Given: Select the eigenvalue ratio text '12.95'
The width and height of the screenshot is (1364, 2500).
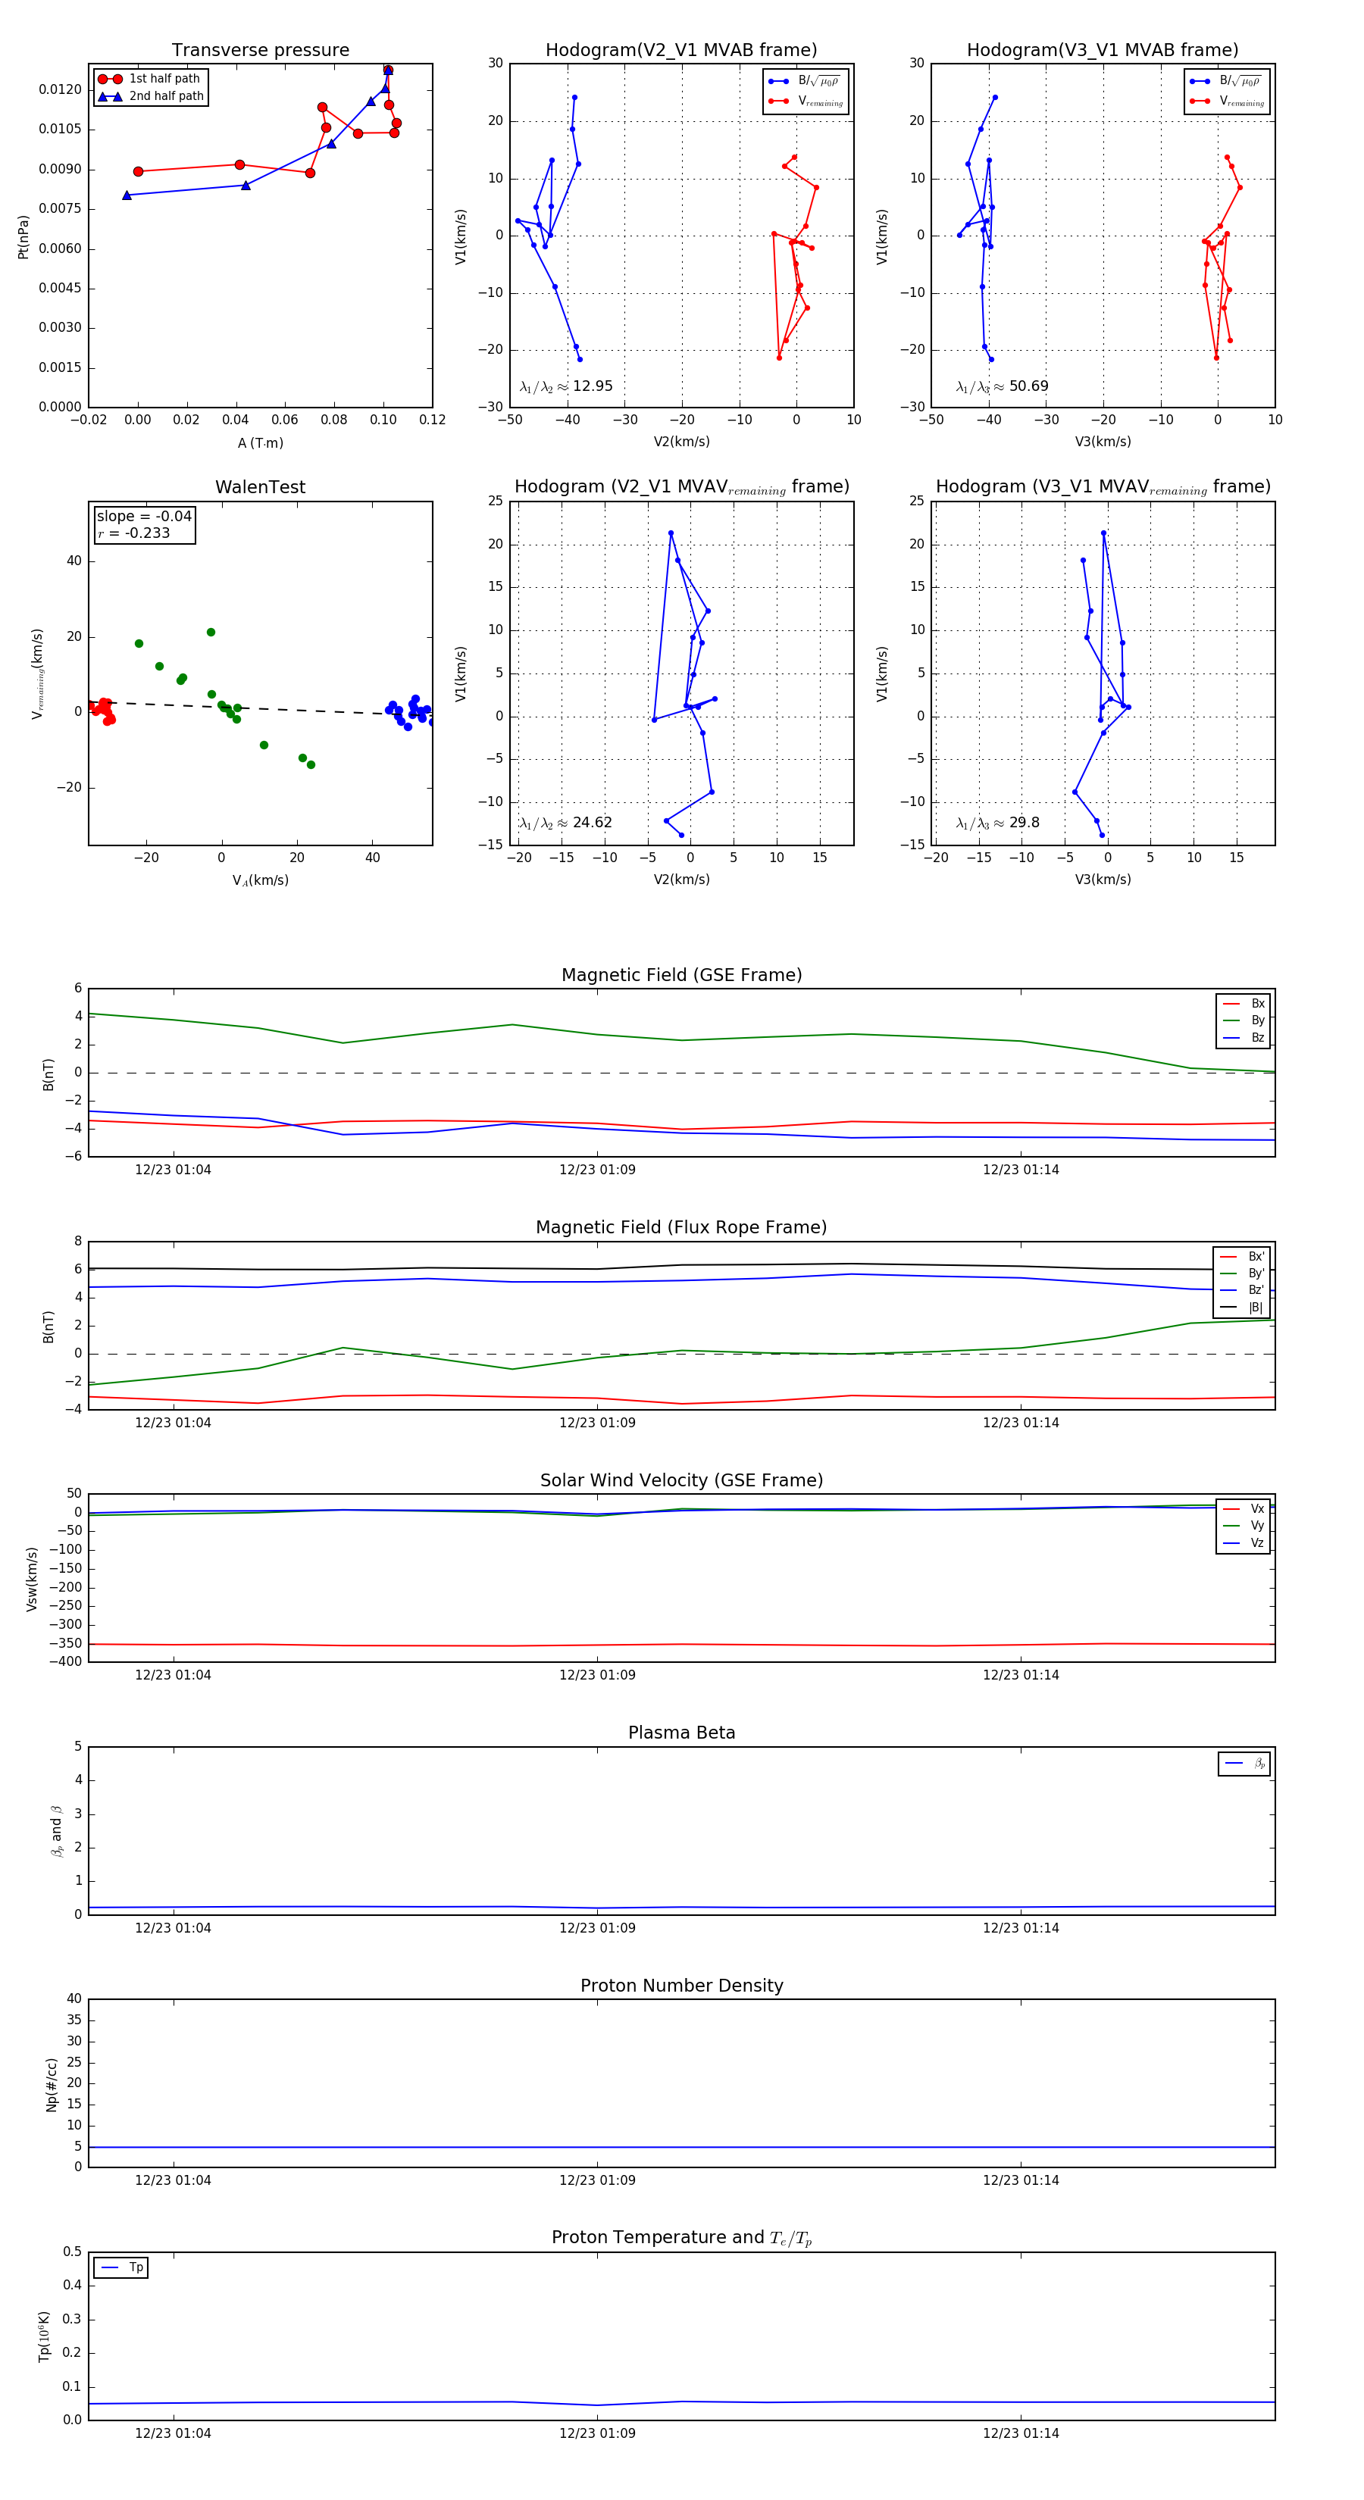Looking at the screenshot, I should [592, 386].
